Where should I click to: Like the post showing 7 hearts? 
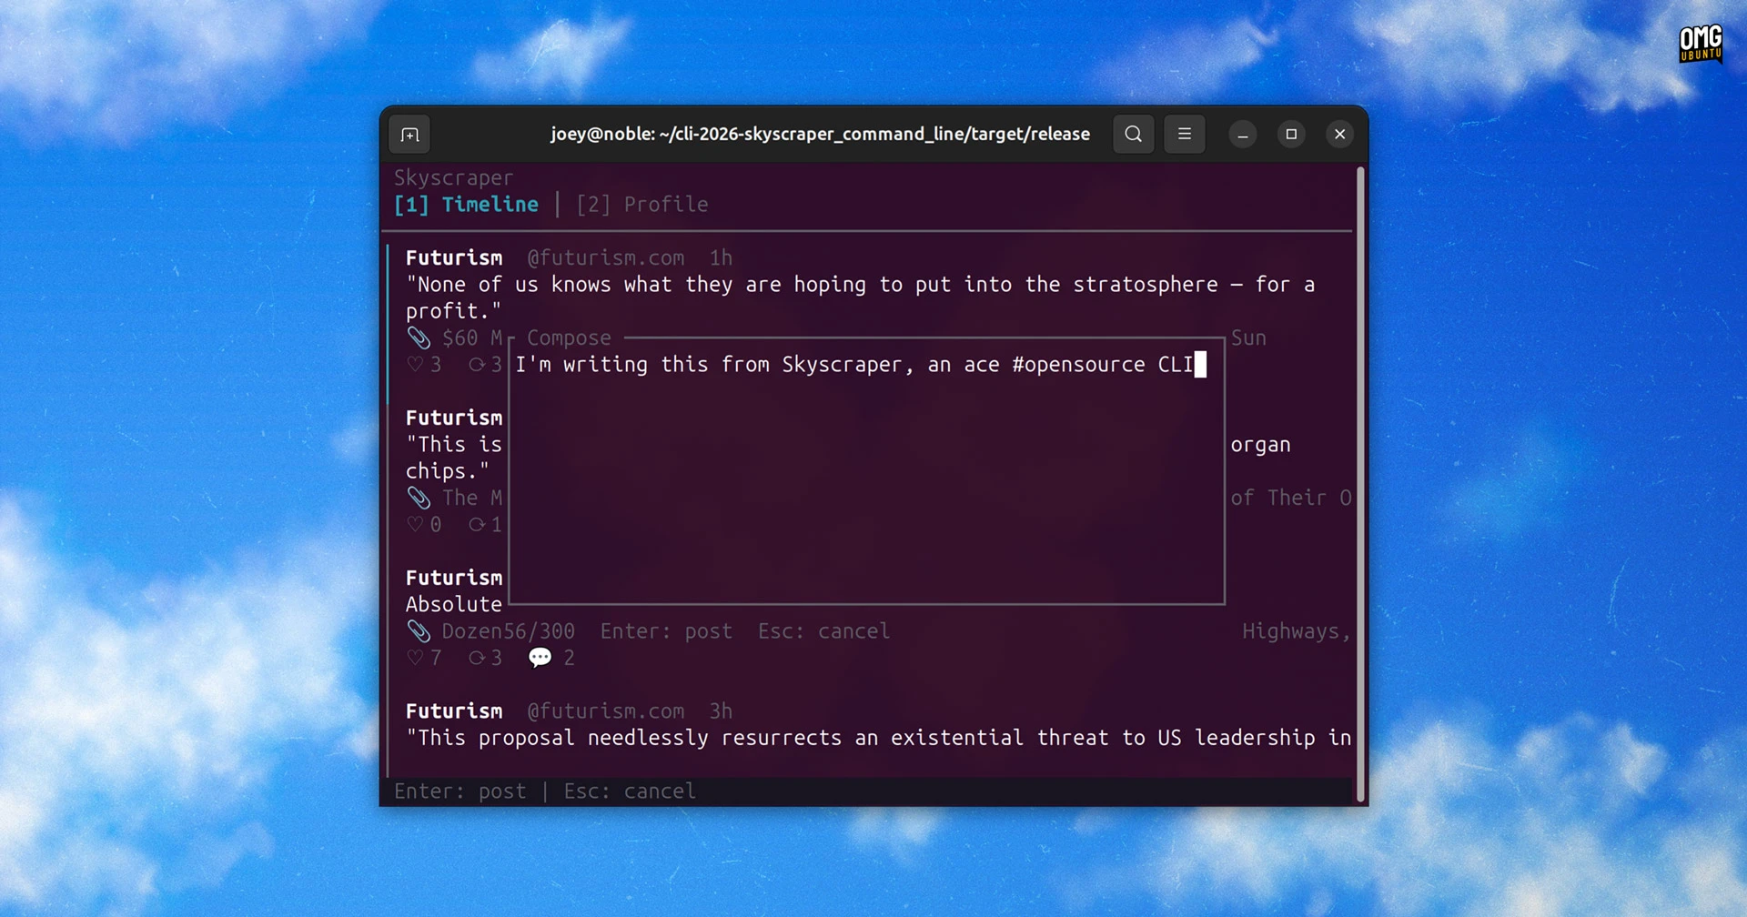tap(416, 658)
